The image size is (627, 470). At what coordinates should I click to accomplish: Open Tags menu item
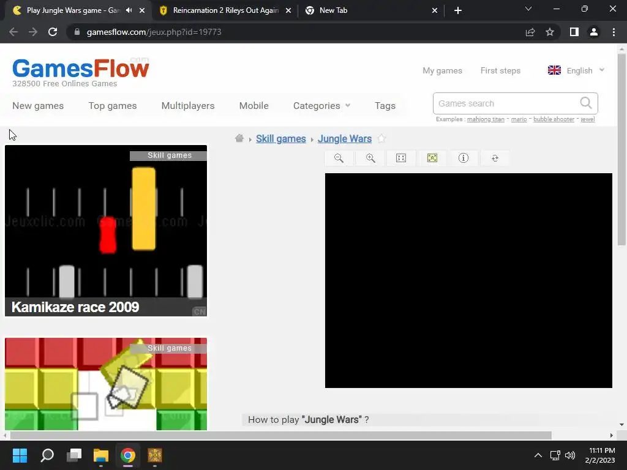tap(385, 105)
